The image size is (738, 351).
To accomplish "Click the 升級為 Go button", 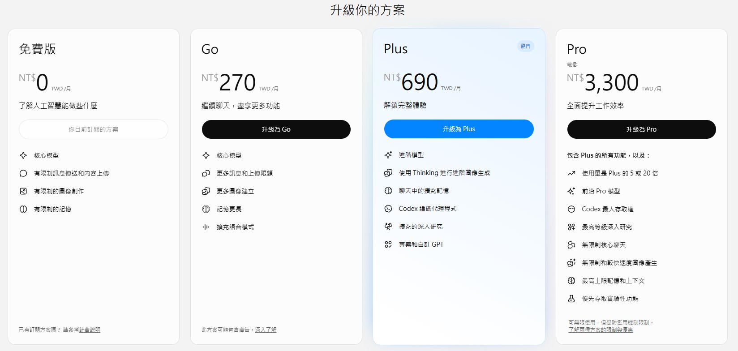I will (276, 129).
